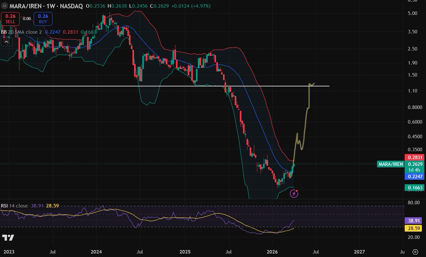Click the green 0.2629 last price label

[415, 164]
